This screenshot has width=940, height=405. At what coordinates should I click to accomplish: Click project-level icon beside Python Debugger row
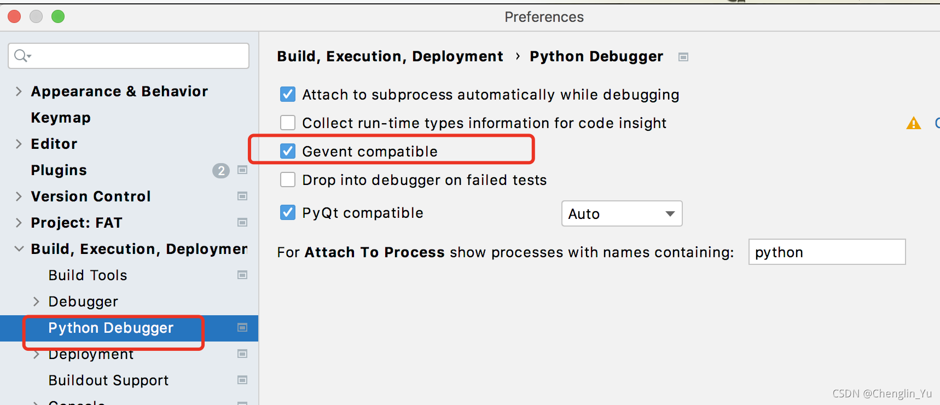242,327
